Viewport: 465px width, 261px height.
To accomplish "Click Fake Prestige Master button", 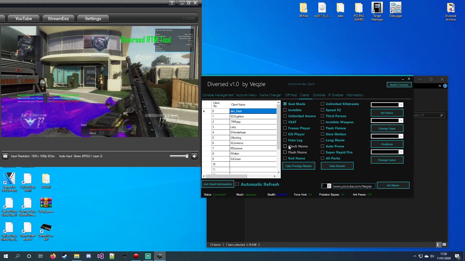I will pos(299,166).
